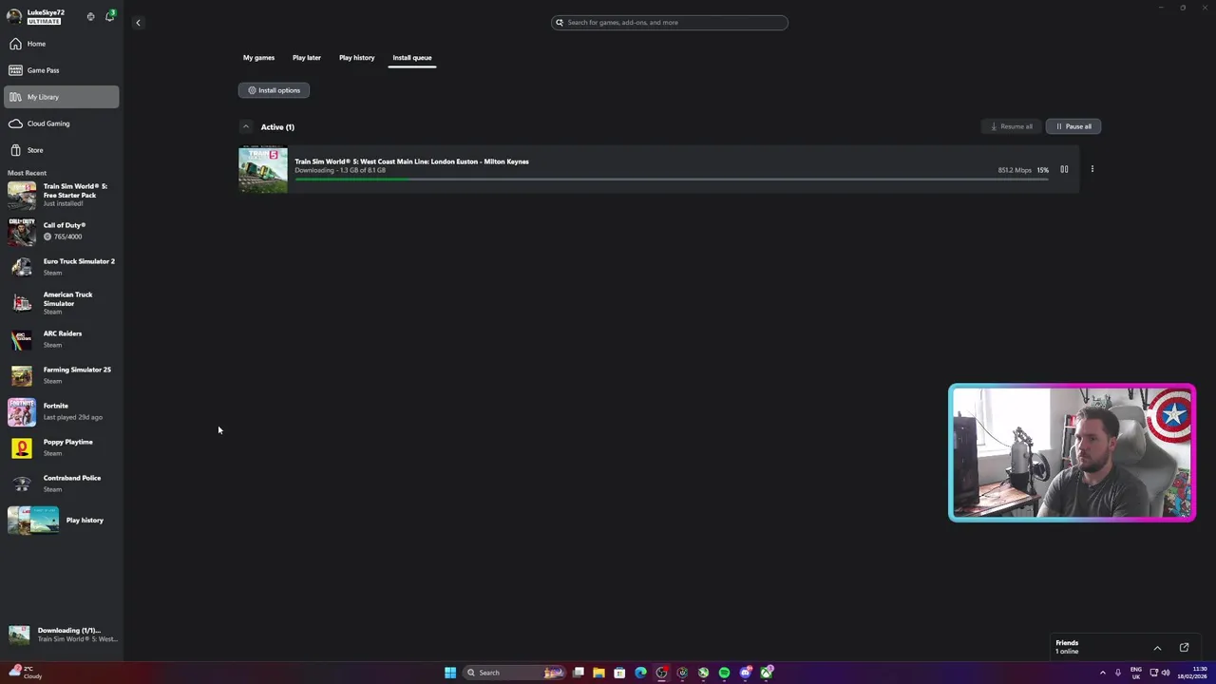1216x684 pixels.
Task: Click the taskbar Search box
Action: coord(514,673)
